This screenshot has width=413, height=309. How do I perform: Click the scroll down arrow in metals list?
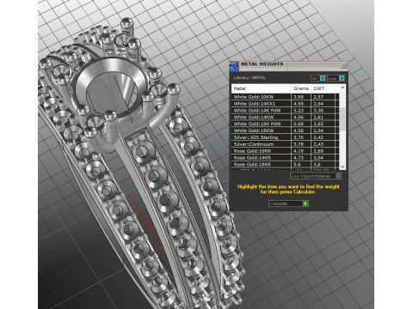click(x=342, y=167)
